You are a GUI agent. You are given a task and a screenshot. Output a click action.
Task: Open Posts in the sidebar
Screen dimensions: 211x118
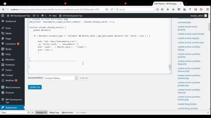(x=8, y=28)
